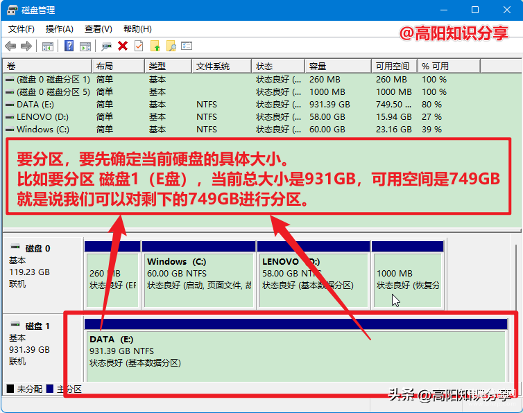Toggle the show/hide action pane icon
Image resolution: width=523 pixels, height=413 pixels.
pyautogui.click(x=85, y=46)
